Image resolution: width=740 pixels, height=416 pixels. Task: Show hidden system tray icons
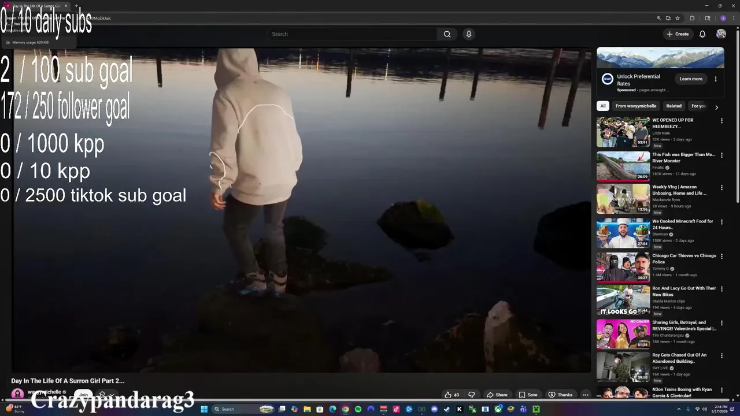point(680,409)
